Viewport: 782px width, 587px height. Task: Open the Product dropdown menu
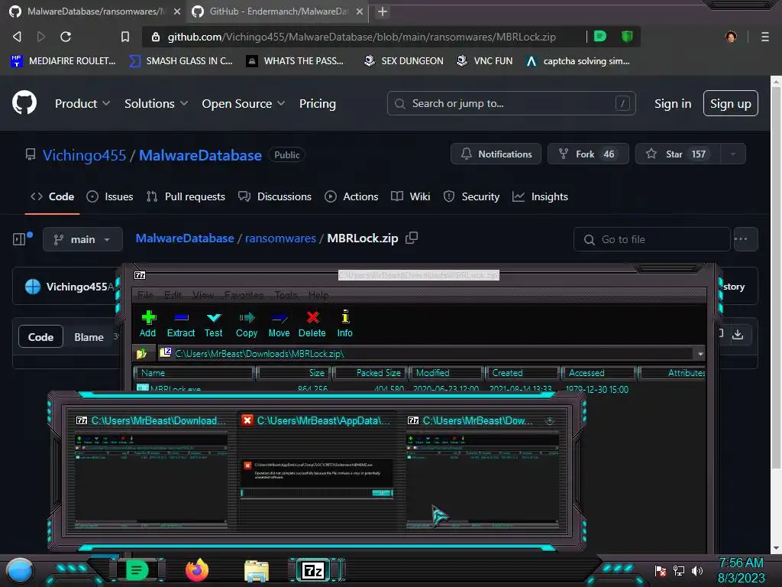click(82, 103)
